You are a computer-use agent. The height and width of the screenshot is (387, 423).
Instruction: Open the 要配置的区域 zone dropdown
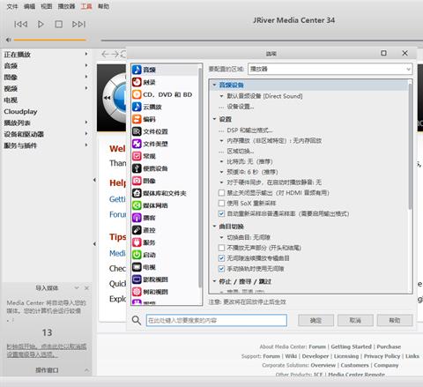[330, 69]
